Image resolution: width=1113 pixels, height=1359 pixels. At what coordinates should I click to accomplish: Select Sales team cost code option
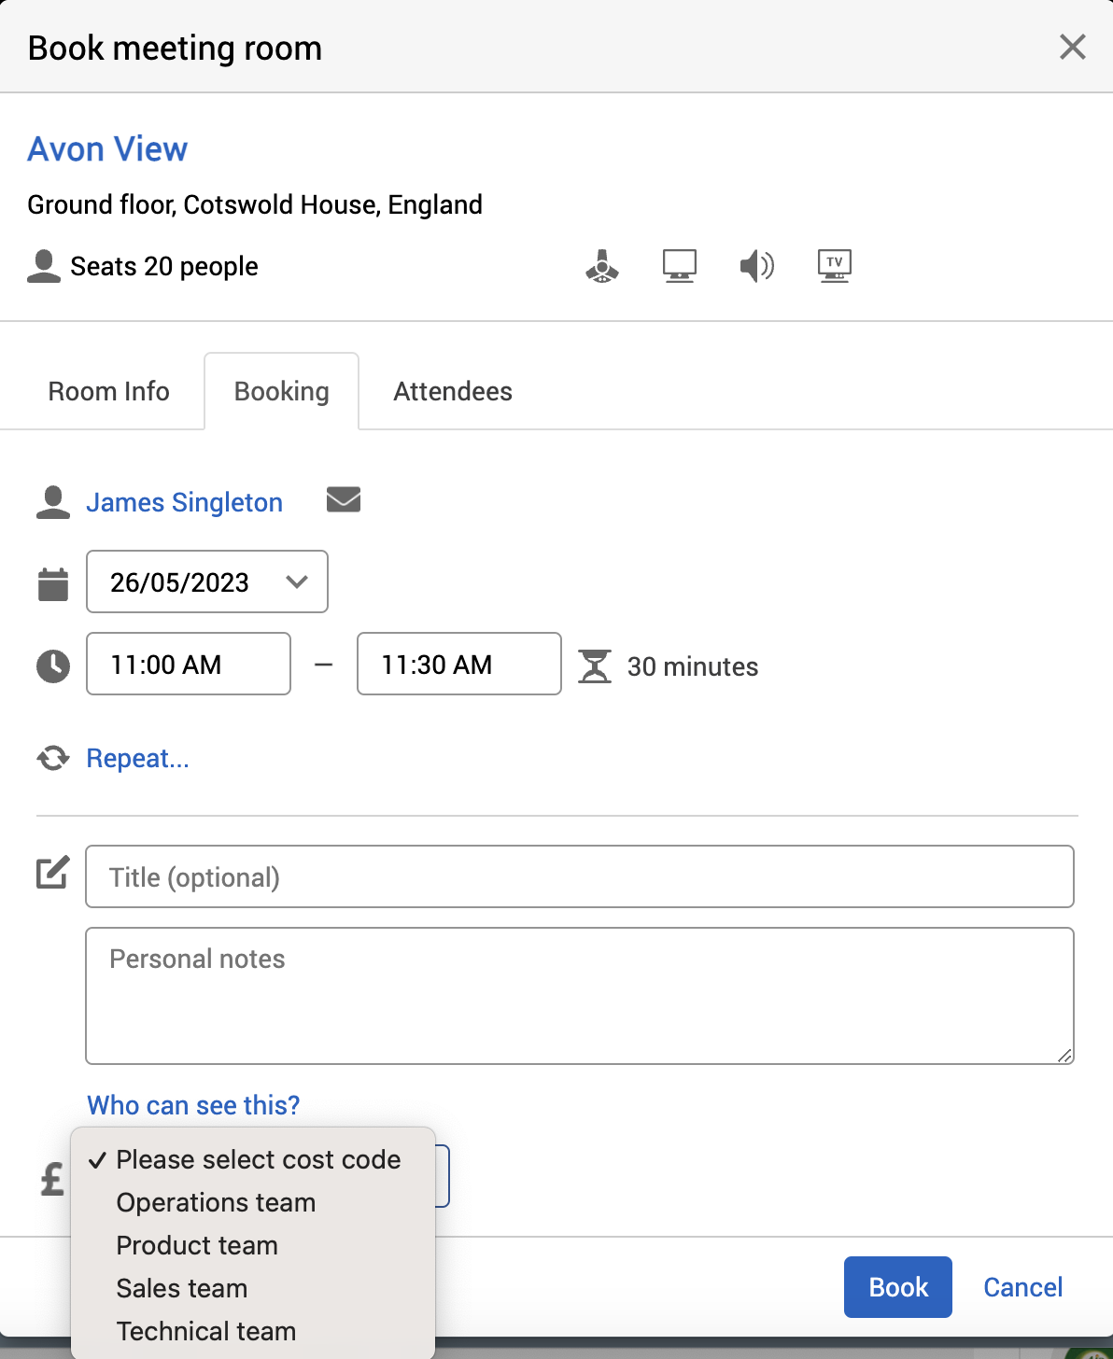[x=182, y=1288]
